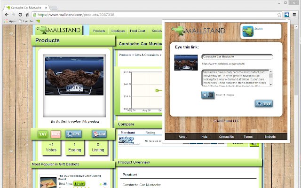301x188 pixels.
Task: Vote YAY on the product
Action: [43, 134]
